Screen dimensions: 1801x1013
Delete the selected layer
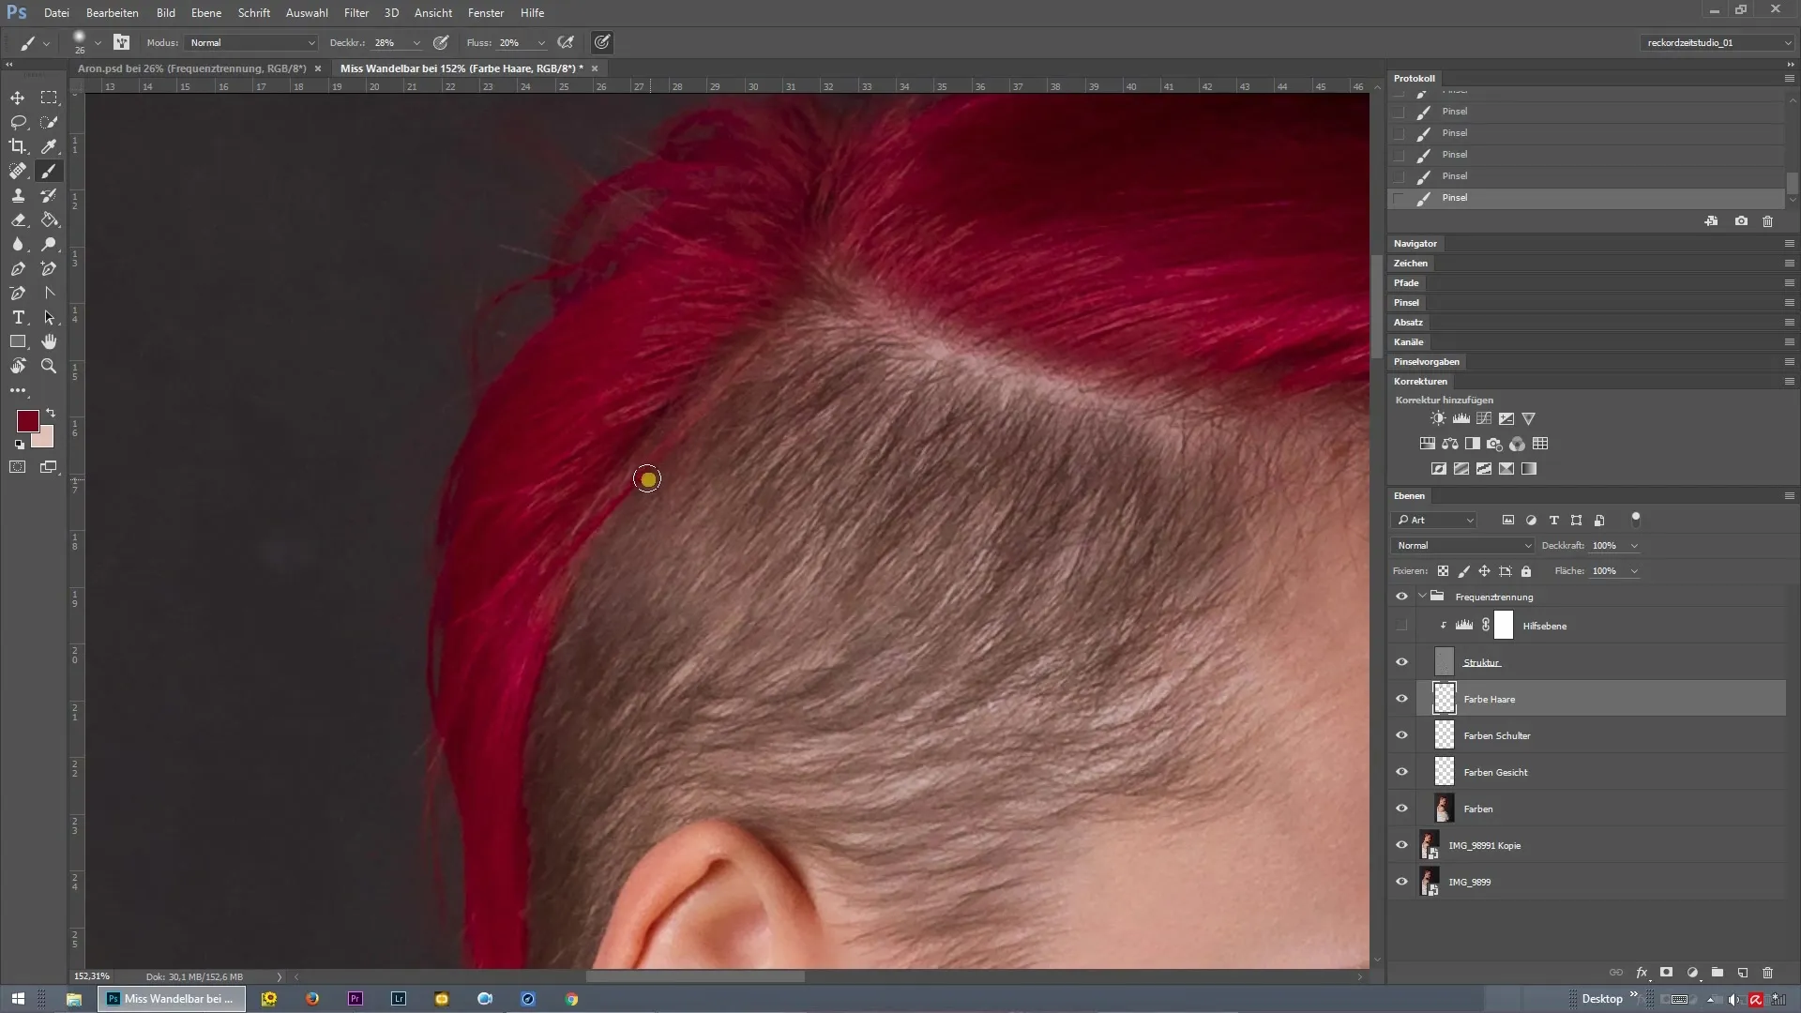tap(1767, 973)
